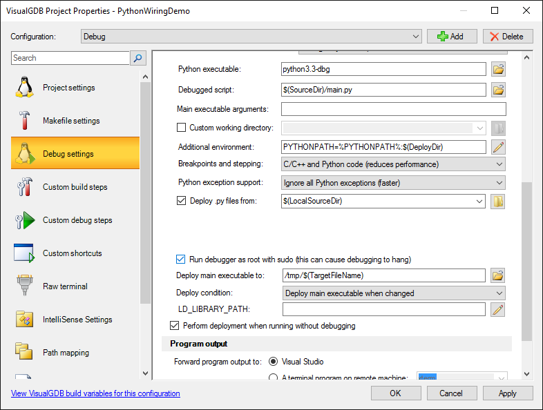543x410 pixels.
Task: Edit LD_LIBRARY_PATH with pencil icon
Action: [x=497, y=309]
